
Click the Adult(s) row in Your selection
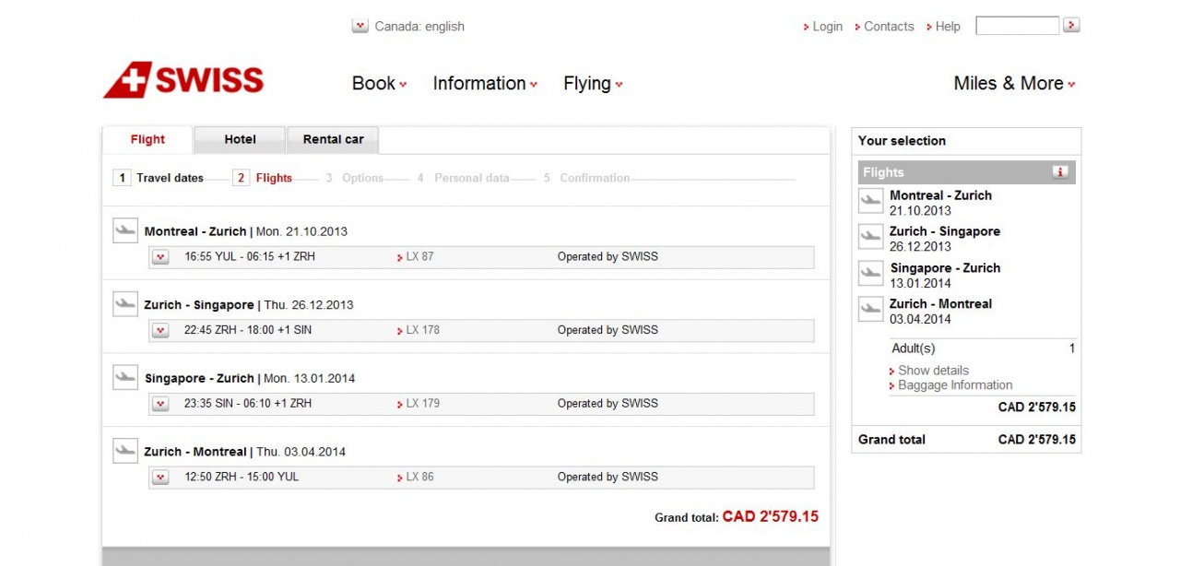click(983, 348)
